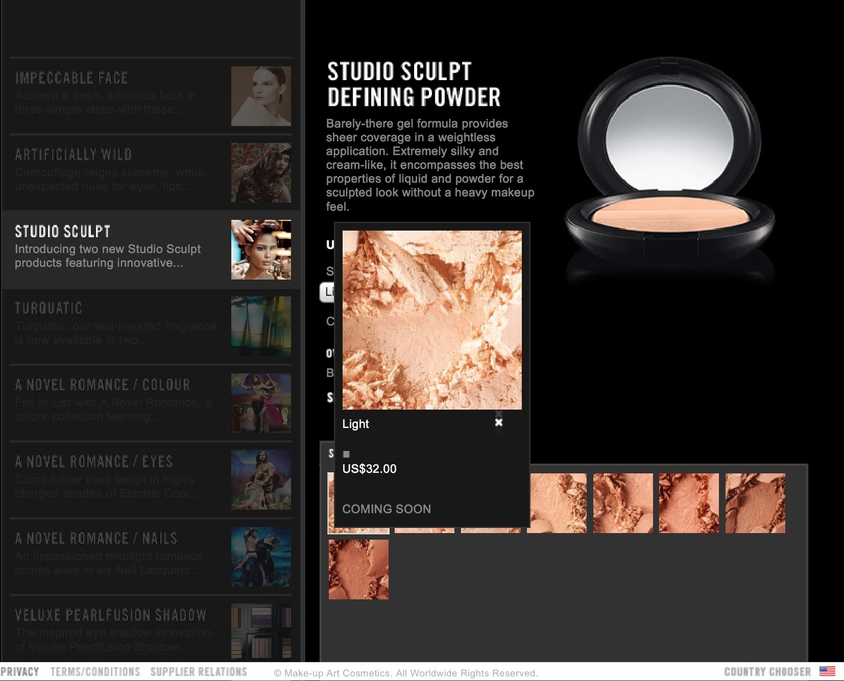Select the Impeccable Face collection heading

point(71,78)
